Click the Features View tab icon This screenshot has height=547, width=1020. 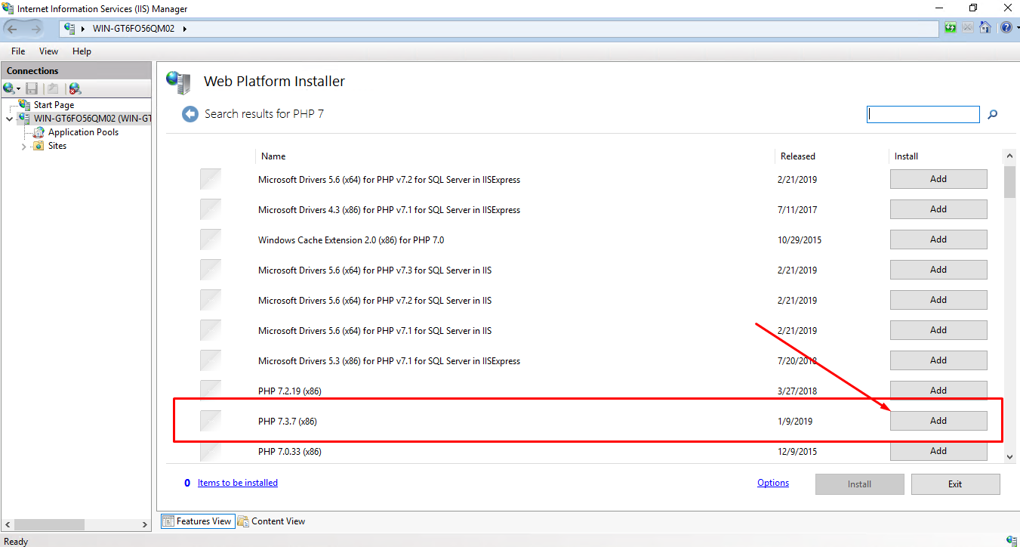pos(169,521)
